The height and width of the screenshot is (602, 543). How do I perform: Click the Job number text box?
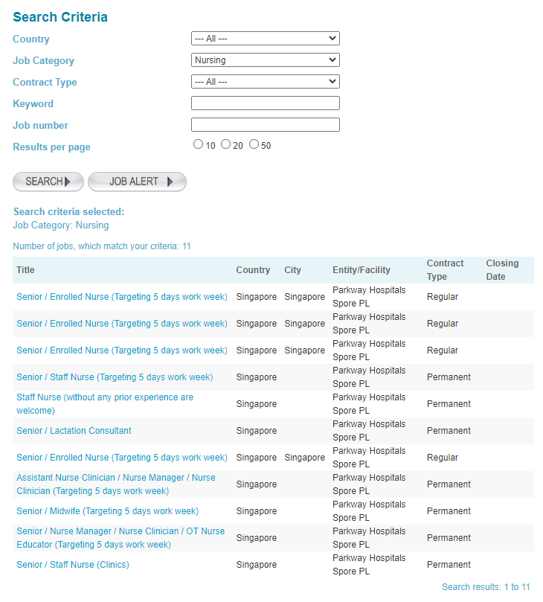265,125
